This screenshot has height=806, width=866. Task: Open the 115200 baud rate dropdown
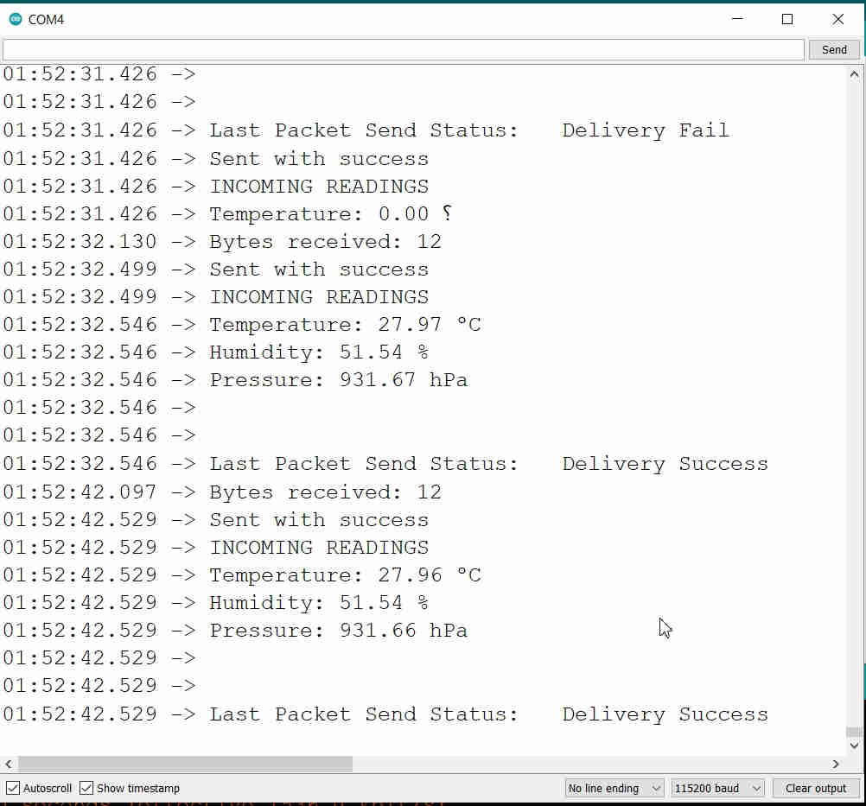click(717, 788)
